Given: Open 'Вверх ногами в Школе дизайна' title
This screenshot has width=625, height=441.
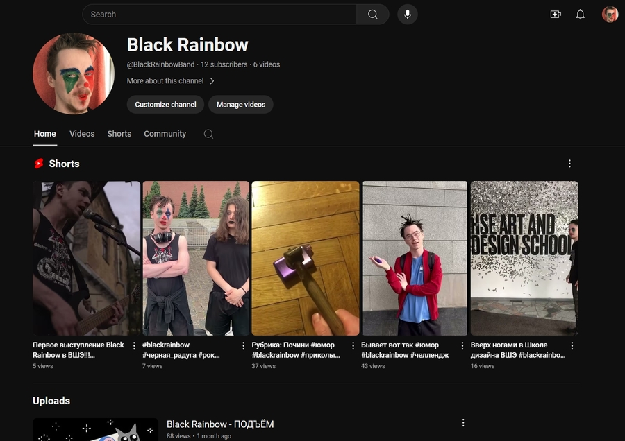Looking at the screenshot, I should pyautogui.click(x=518, y=350).
